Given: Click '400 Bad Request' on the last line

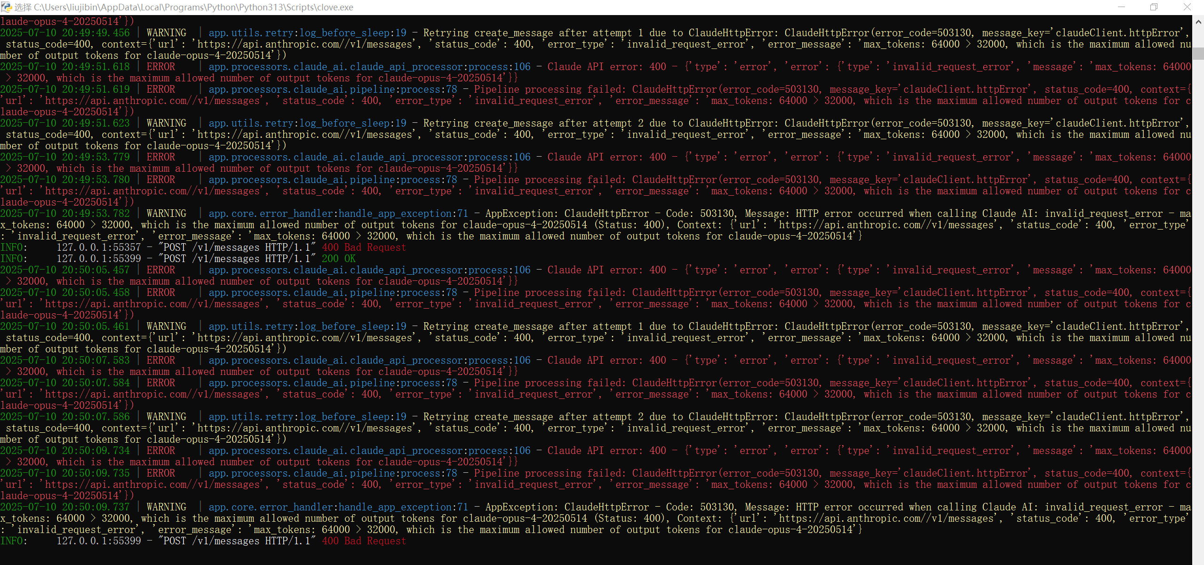Looking at the screenshot, I should click(363, 541).
